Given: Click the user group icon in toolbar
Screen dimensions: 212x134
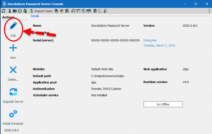Looking at the screenshot, I should [x=25, y=11].
